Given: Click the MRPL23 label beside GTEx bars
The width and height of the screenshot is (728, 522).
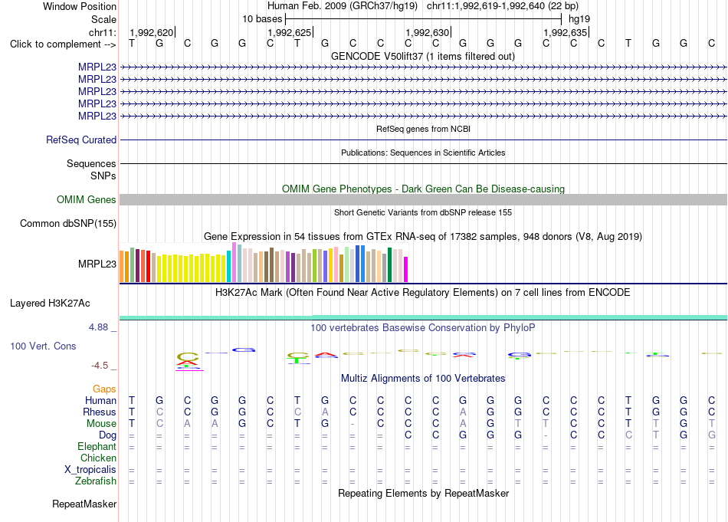Looking at the screenshot, I should (97, 264).
